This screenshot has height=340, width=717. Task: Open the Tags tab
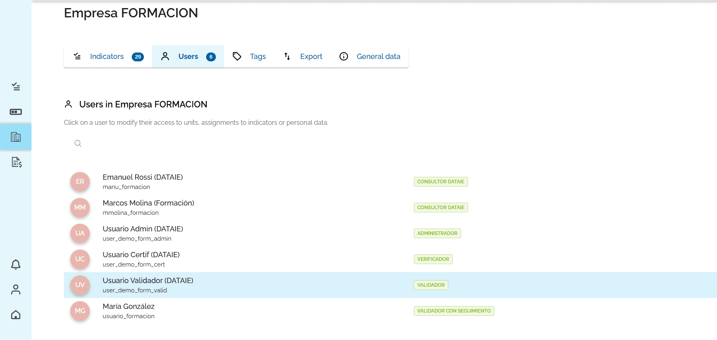249,57
